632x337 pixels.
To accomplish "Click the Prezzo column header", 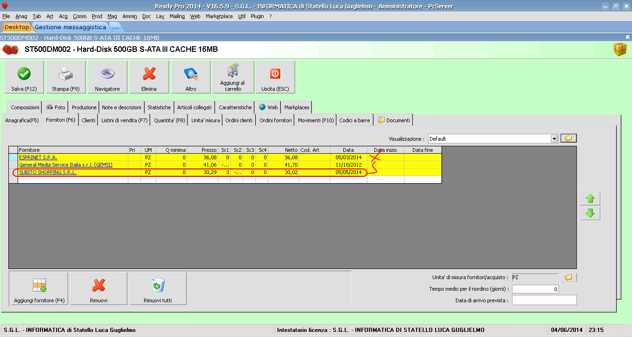I will (x=202, y=150).
